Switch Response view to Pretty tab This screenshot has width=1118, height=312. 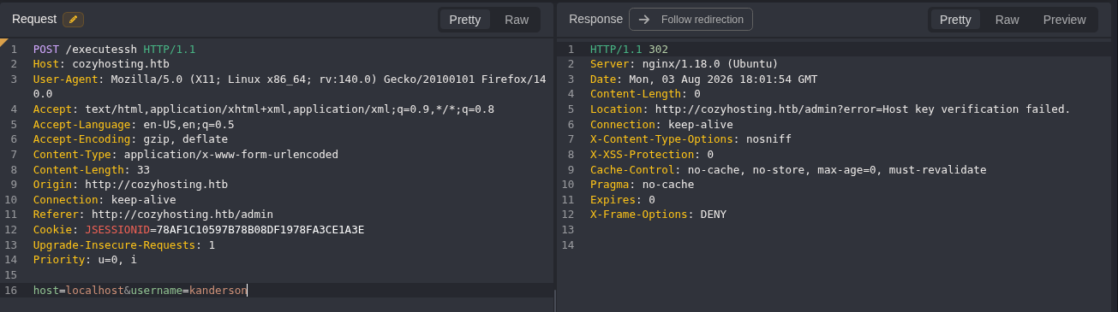pyautogui.click(x=955, y=20)
